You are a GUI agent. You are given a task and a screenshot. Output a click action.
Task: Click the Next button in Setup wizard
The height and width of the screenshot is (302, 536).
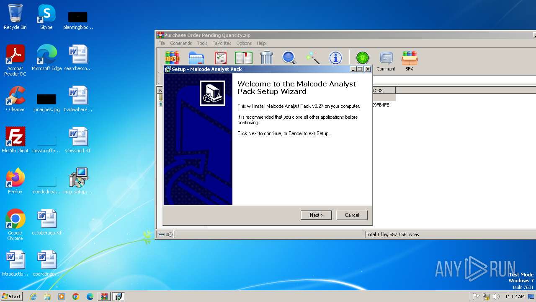(x=316, y=215)
